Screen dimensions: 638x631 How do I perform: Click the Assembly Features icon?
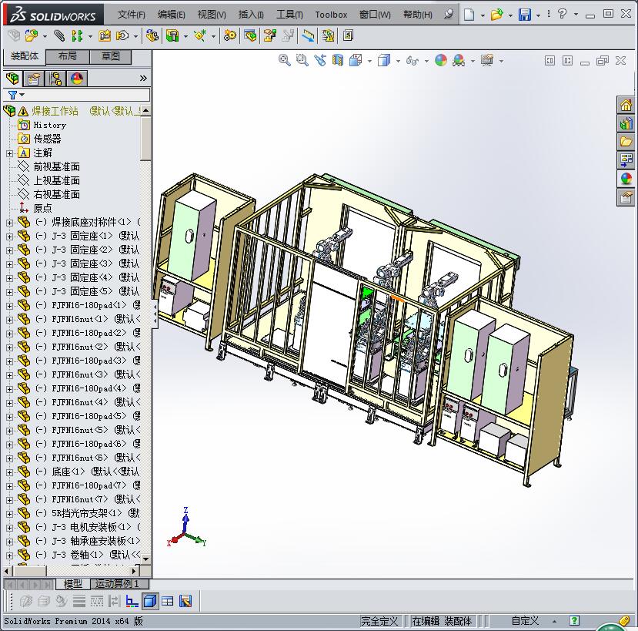(172, 36)
